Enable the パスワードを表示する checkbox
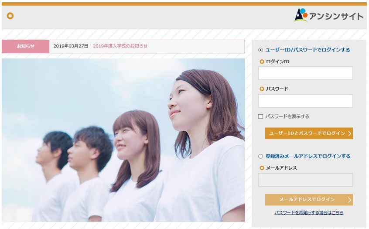Screen dimensions: 369x229 (261, 116)
